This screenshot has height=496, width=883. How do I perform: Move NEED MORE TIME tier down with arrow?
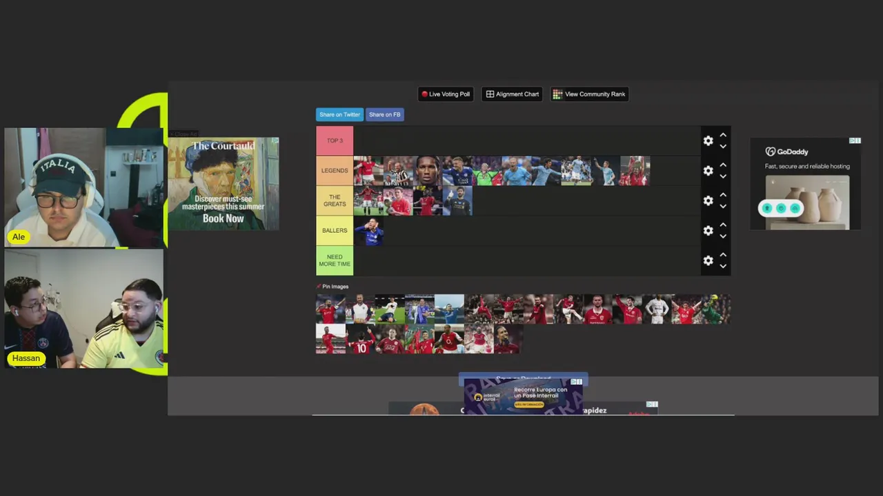(723, 266)
